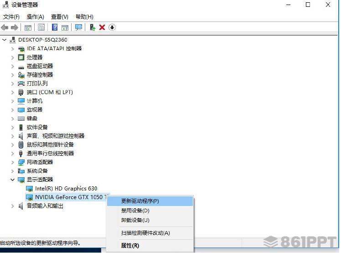
Task: Select the 监视器 tree row label
Action: 35,110
